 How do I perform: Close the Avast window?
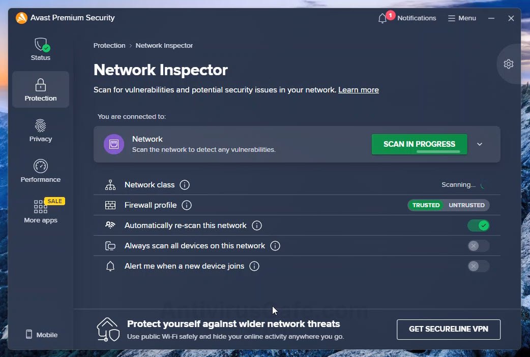pyautogui.click(x=511, y=18)
